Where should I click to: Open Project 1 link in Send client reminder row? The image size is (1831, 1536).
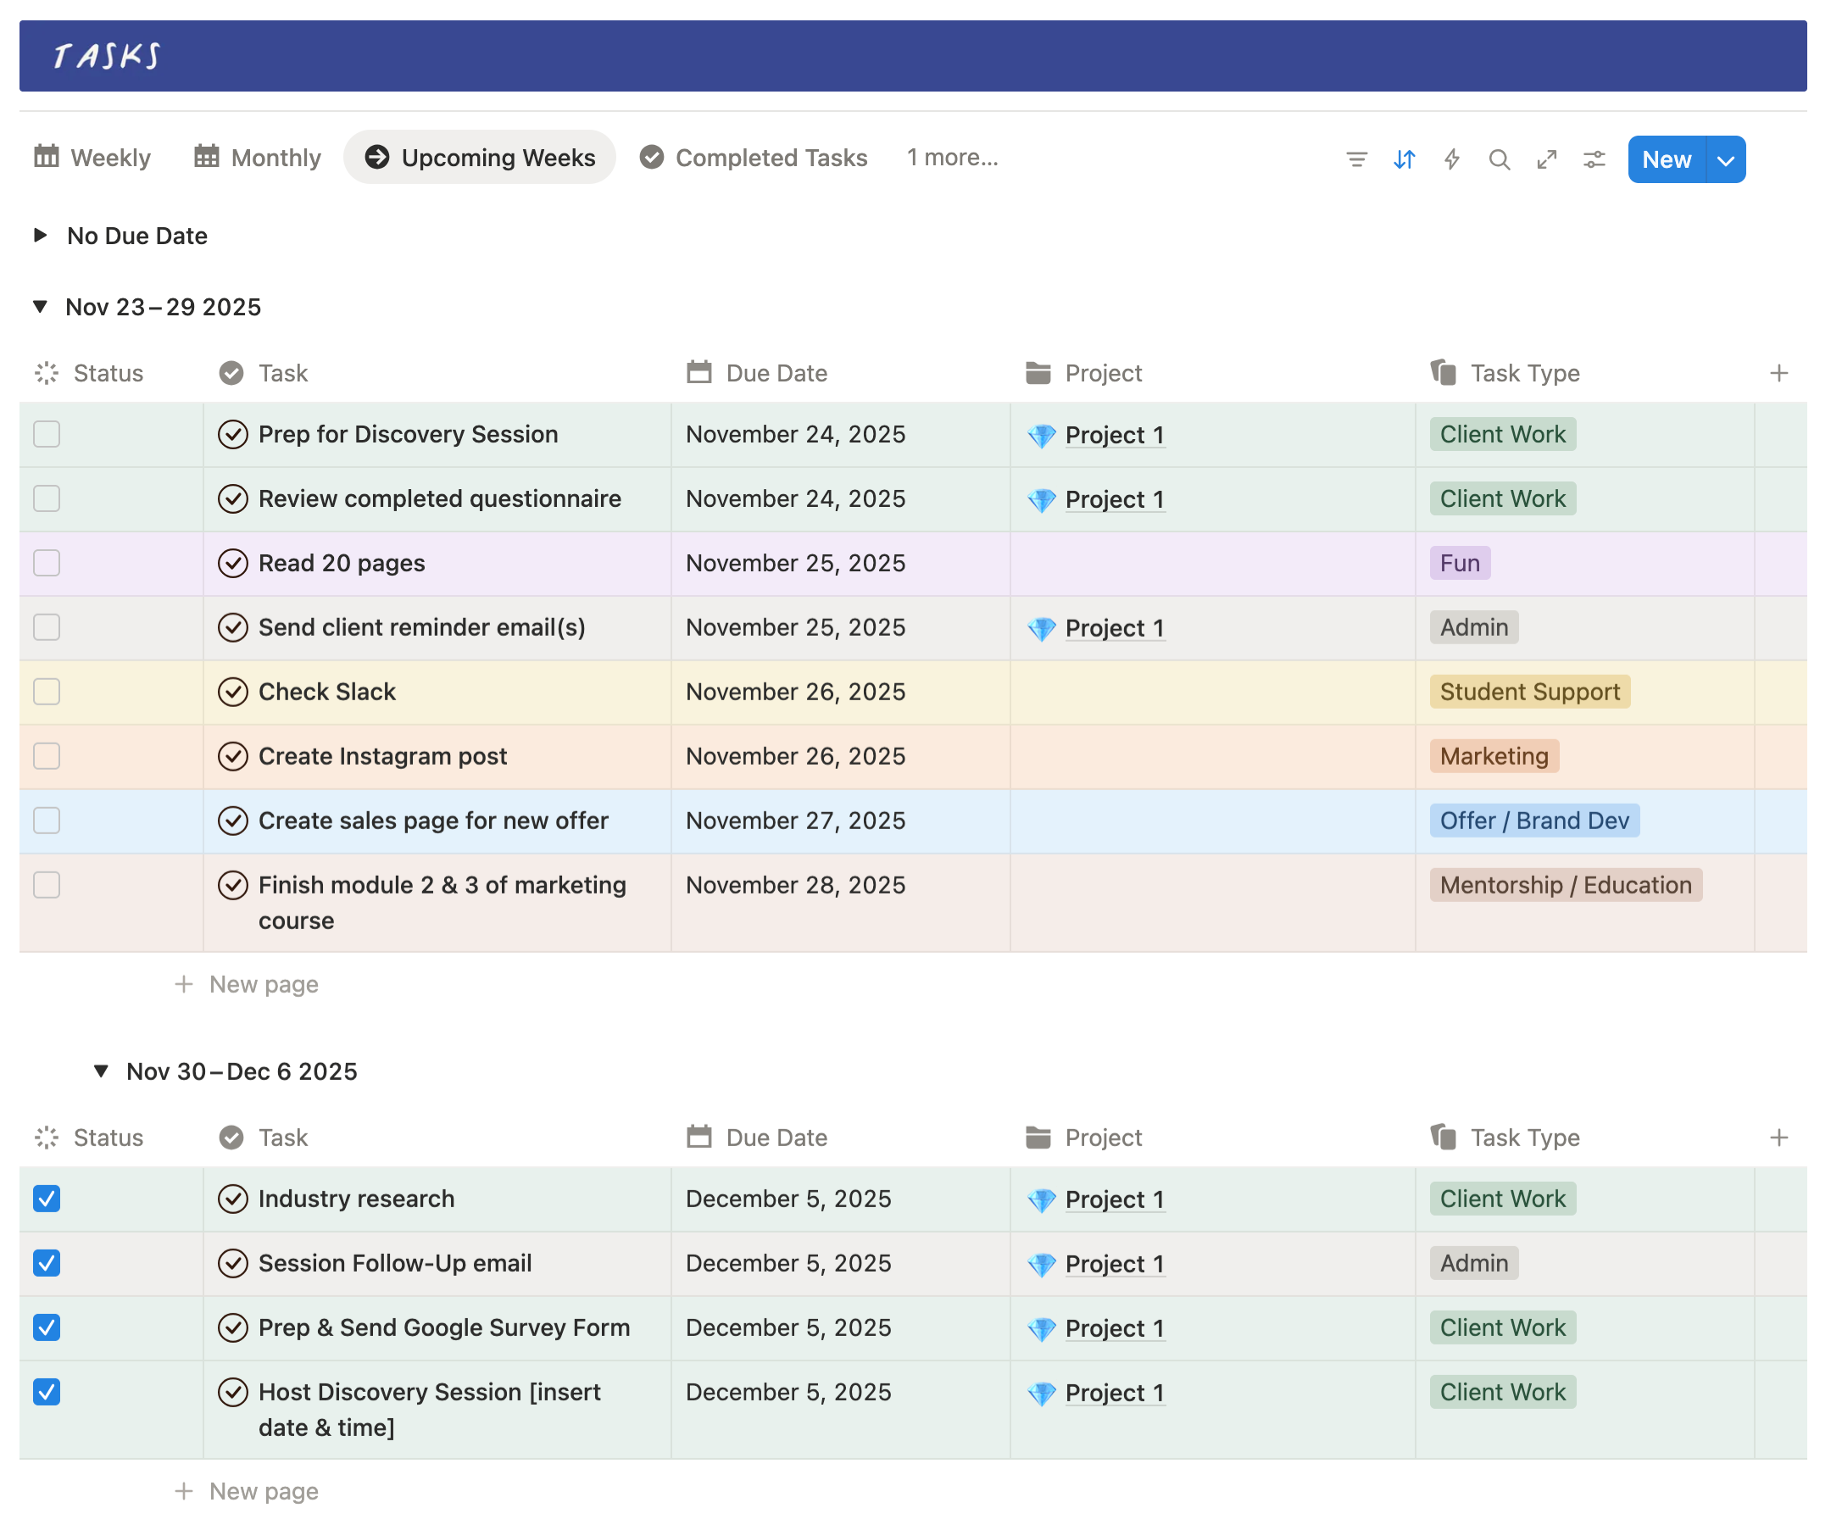click(x=1115, y=628)
